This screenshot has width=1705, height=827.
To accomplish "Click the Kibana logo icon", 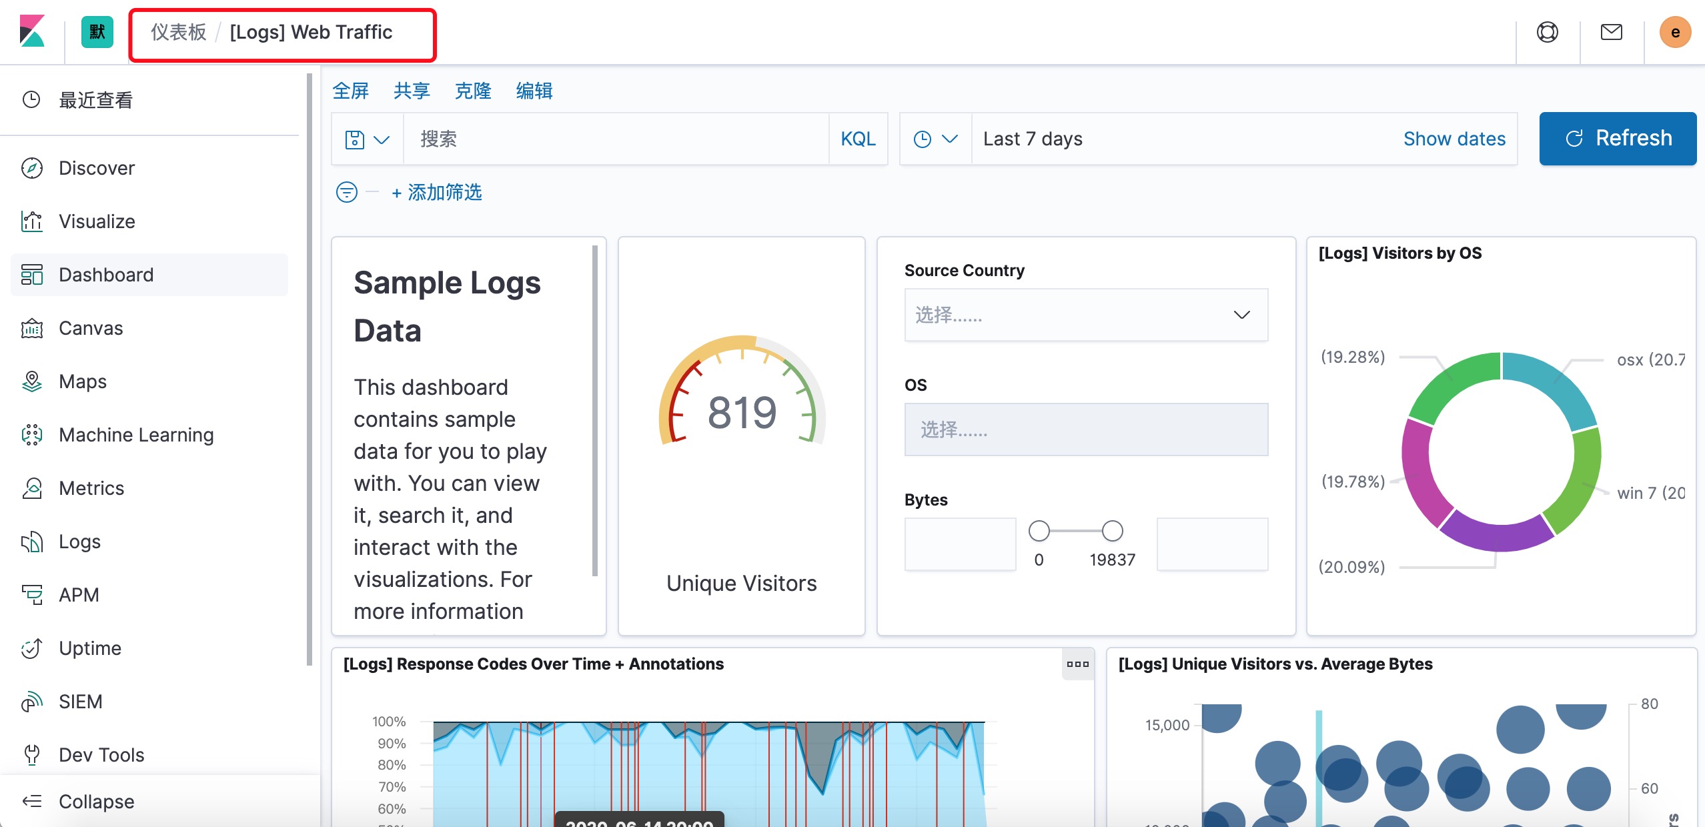I will 32,32.
